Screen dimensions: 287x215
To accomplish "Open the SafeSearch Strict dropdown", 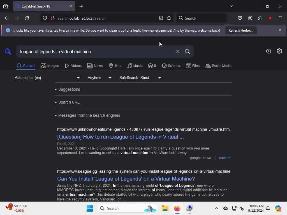I will 140,78.
